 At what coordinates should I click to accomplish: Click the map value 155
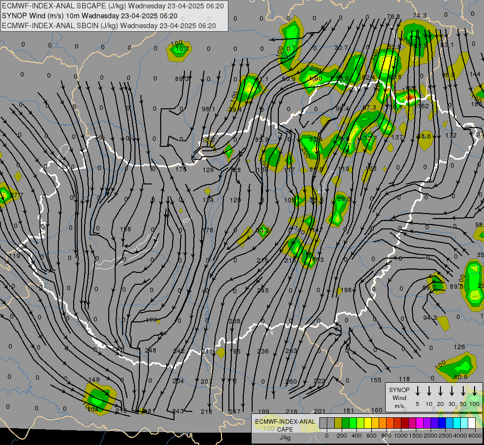[376, 380]
